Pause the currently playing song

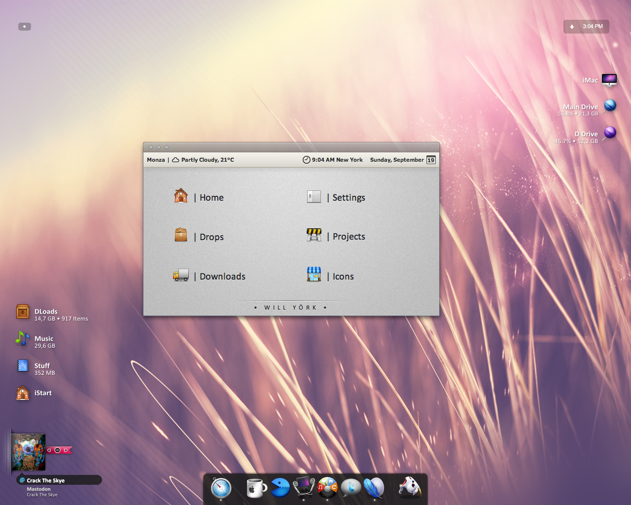click(x=57, y=450)
